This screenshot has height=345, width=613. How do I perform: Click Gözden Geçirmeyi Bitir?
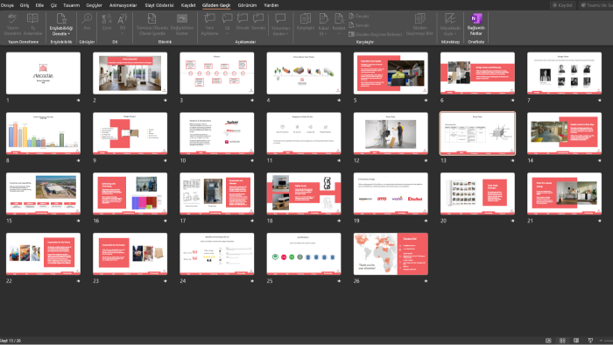[419, 25]
